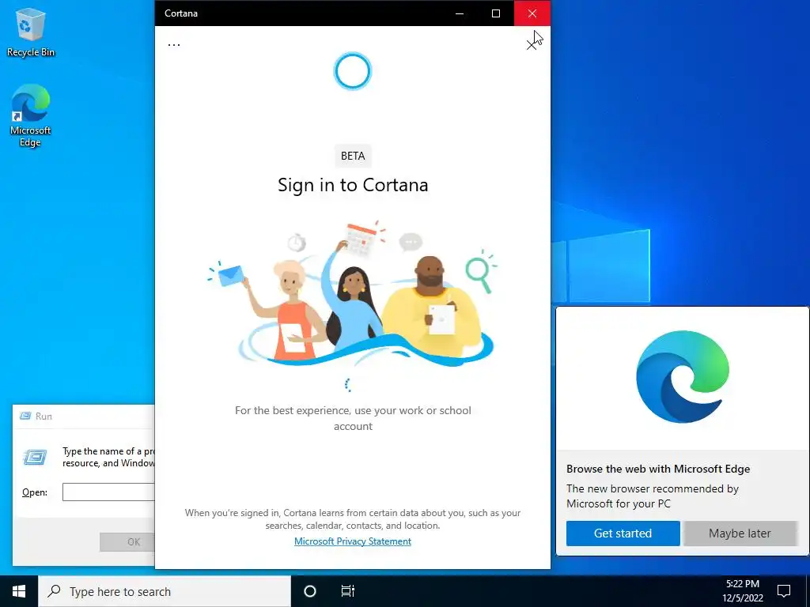
Task: Click the Cortana circle taskbar icon
Action: (x=310, y=591)
